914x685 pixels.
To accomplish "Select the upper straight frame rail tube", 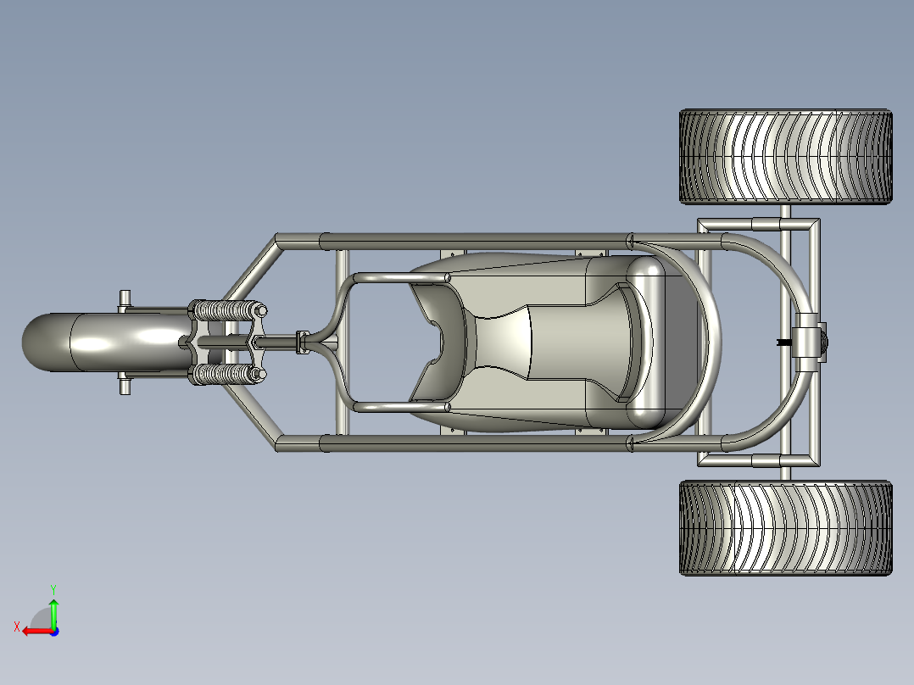I will pyautogui.click(x=475, y=242).
